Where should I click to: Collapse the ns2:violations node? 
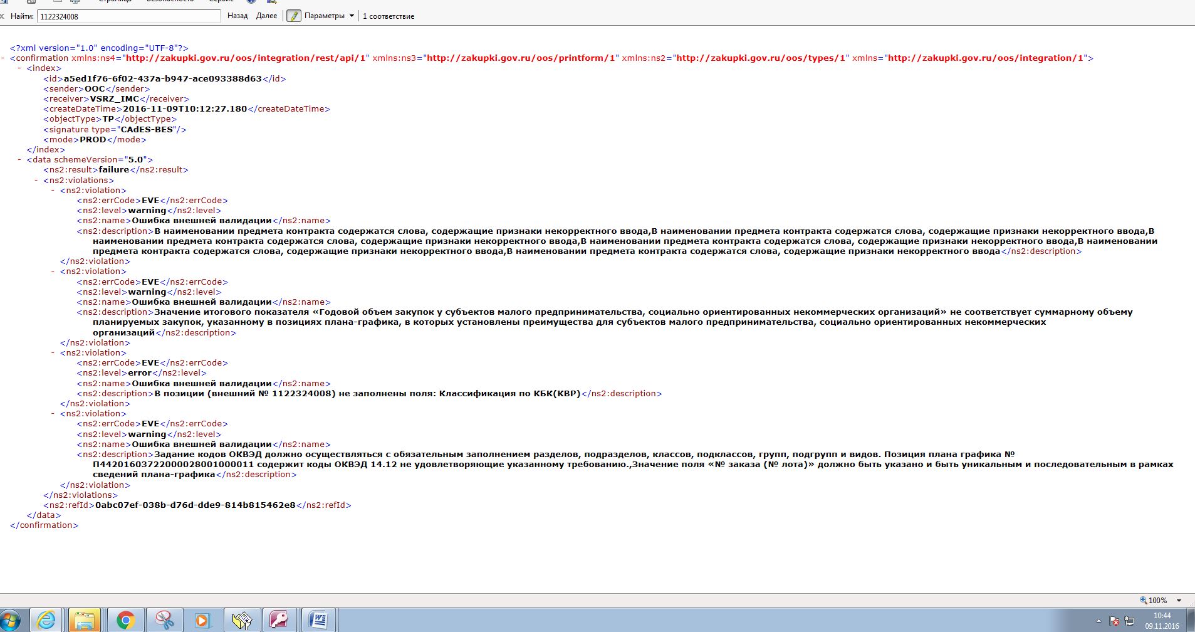pos(37,181)
